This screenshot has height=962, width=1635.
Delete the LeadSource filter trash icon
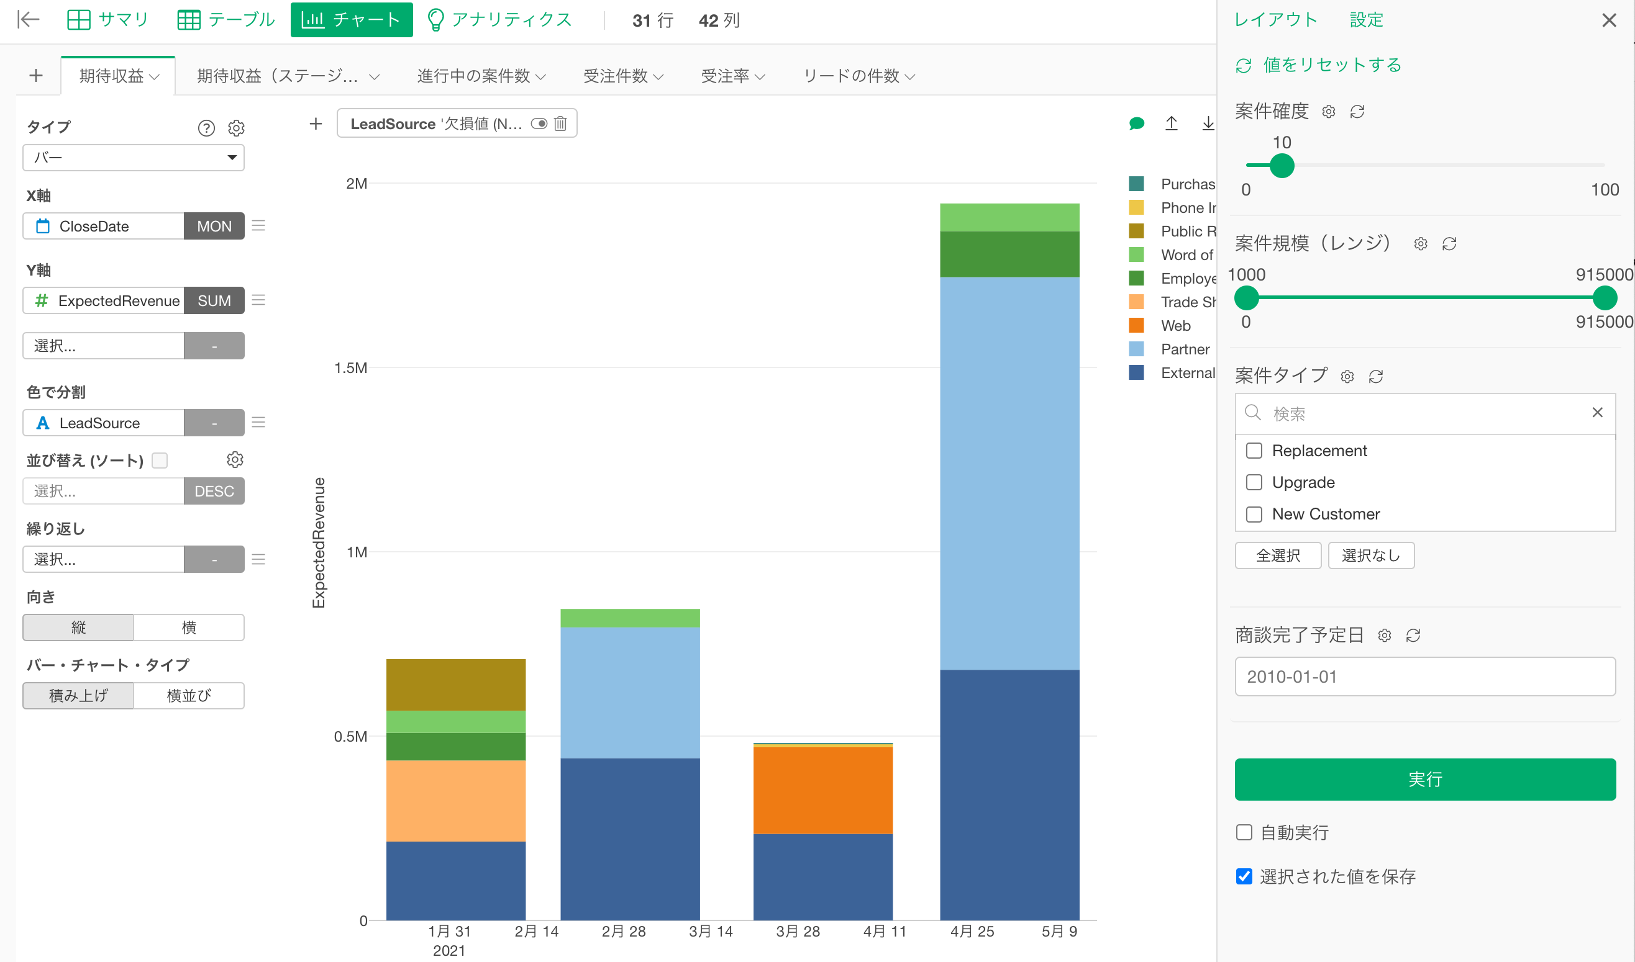point(560,123)
